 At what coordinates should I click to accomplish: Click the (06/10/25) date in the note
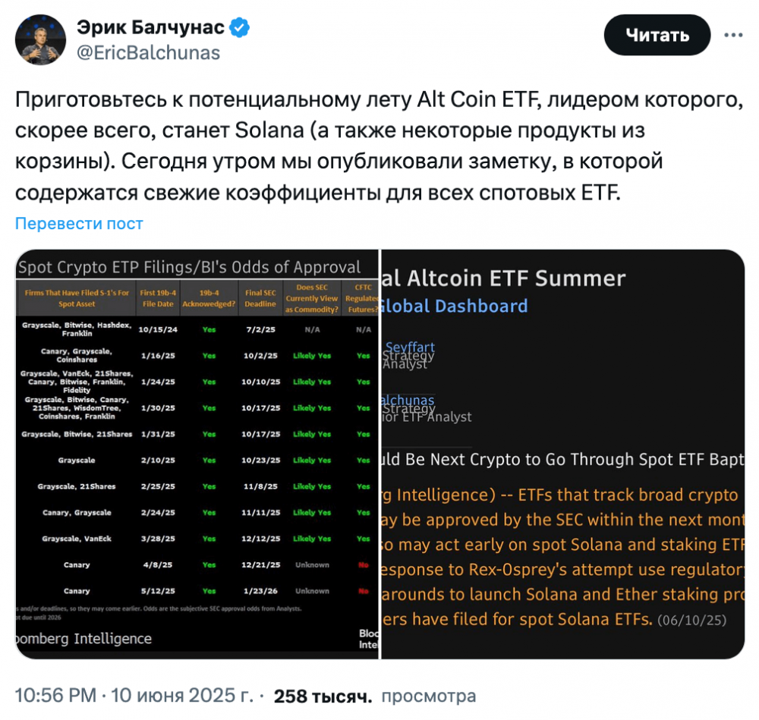(x=691, y=620)
